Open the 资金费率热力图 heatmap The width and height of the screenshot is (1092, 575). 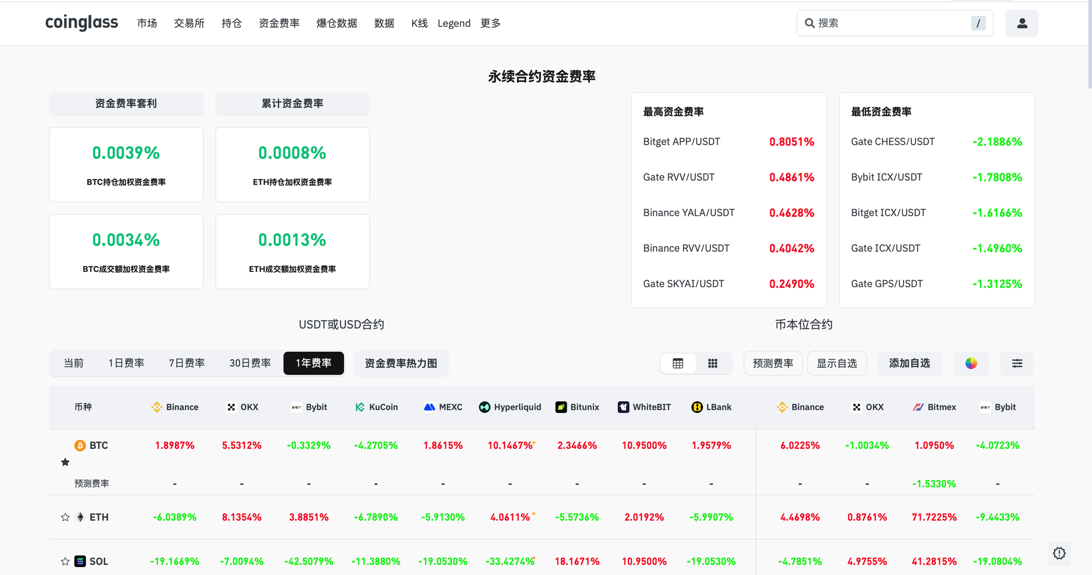(x=401, y=364)
